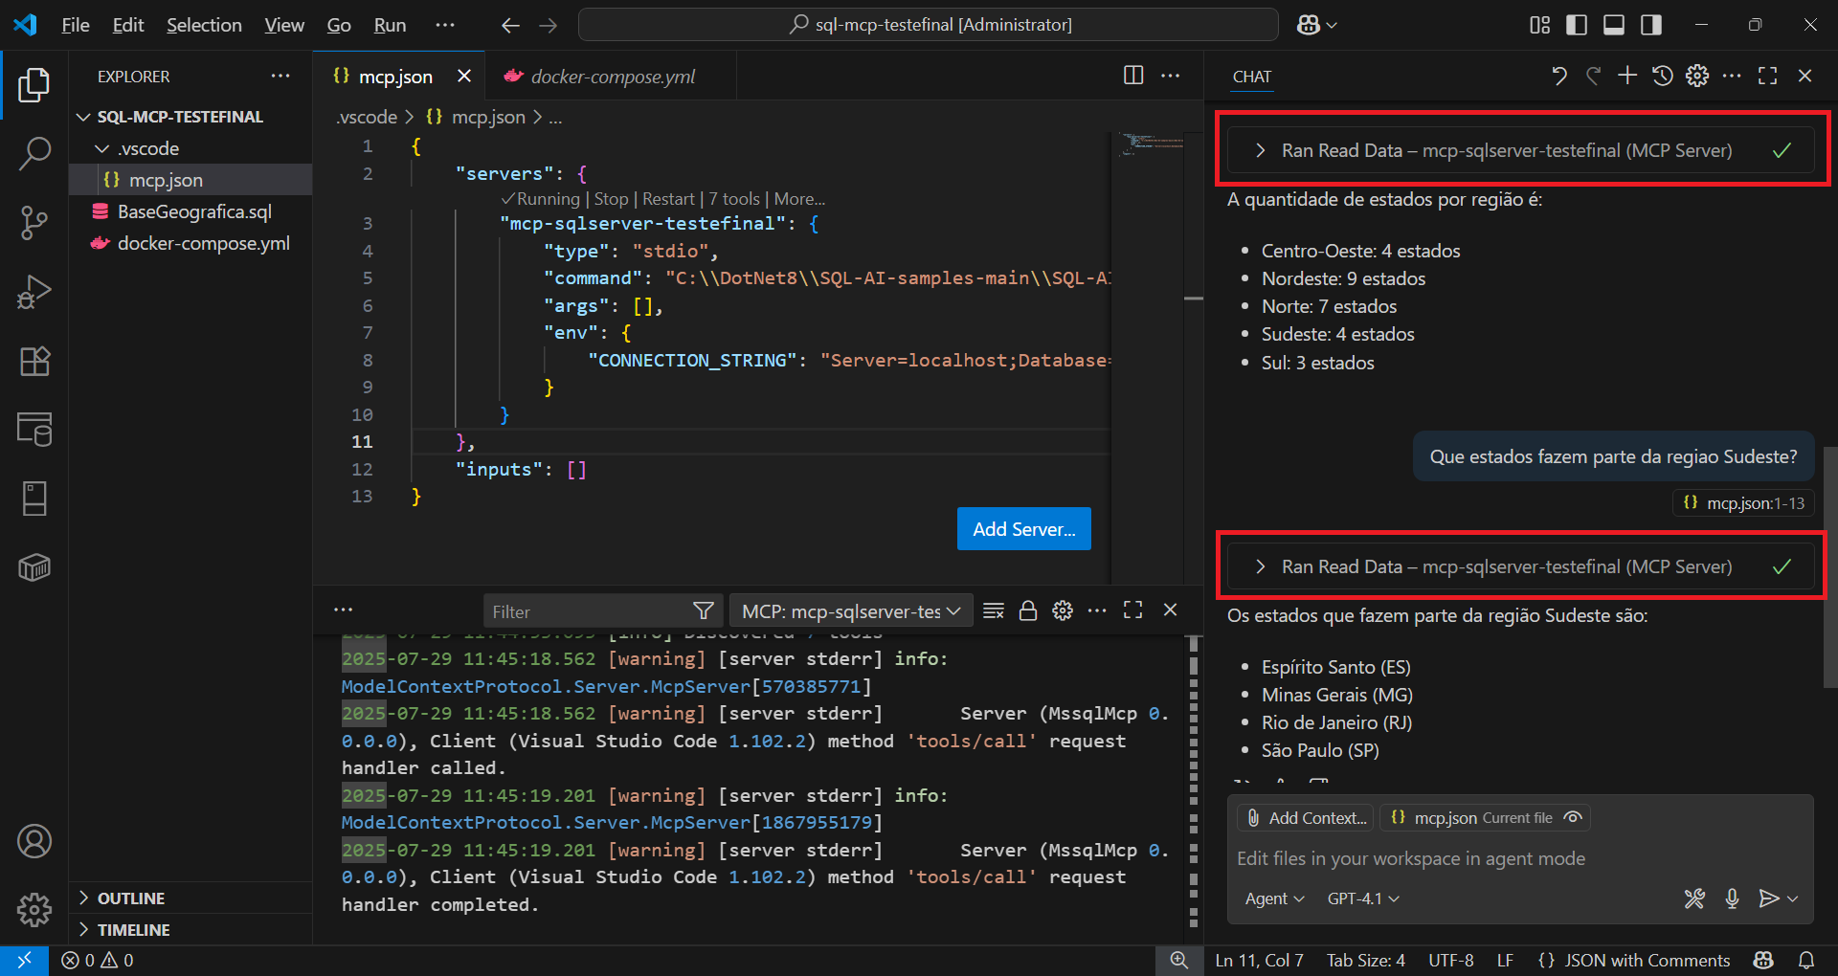Open the File menu
This screenshot has height=976, width=1838.
point(75,25)
